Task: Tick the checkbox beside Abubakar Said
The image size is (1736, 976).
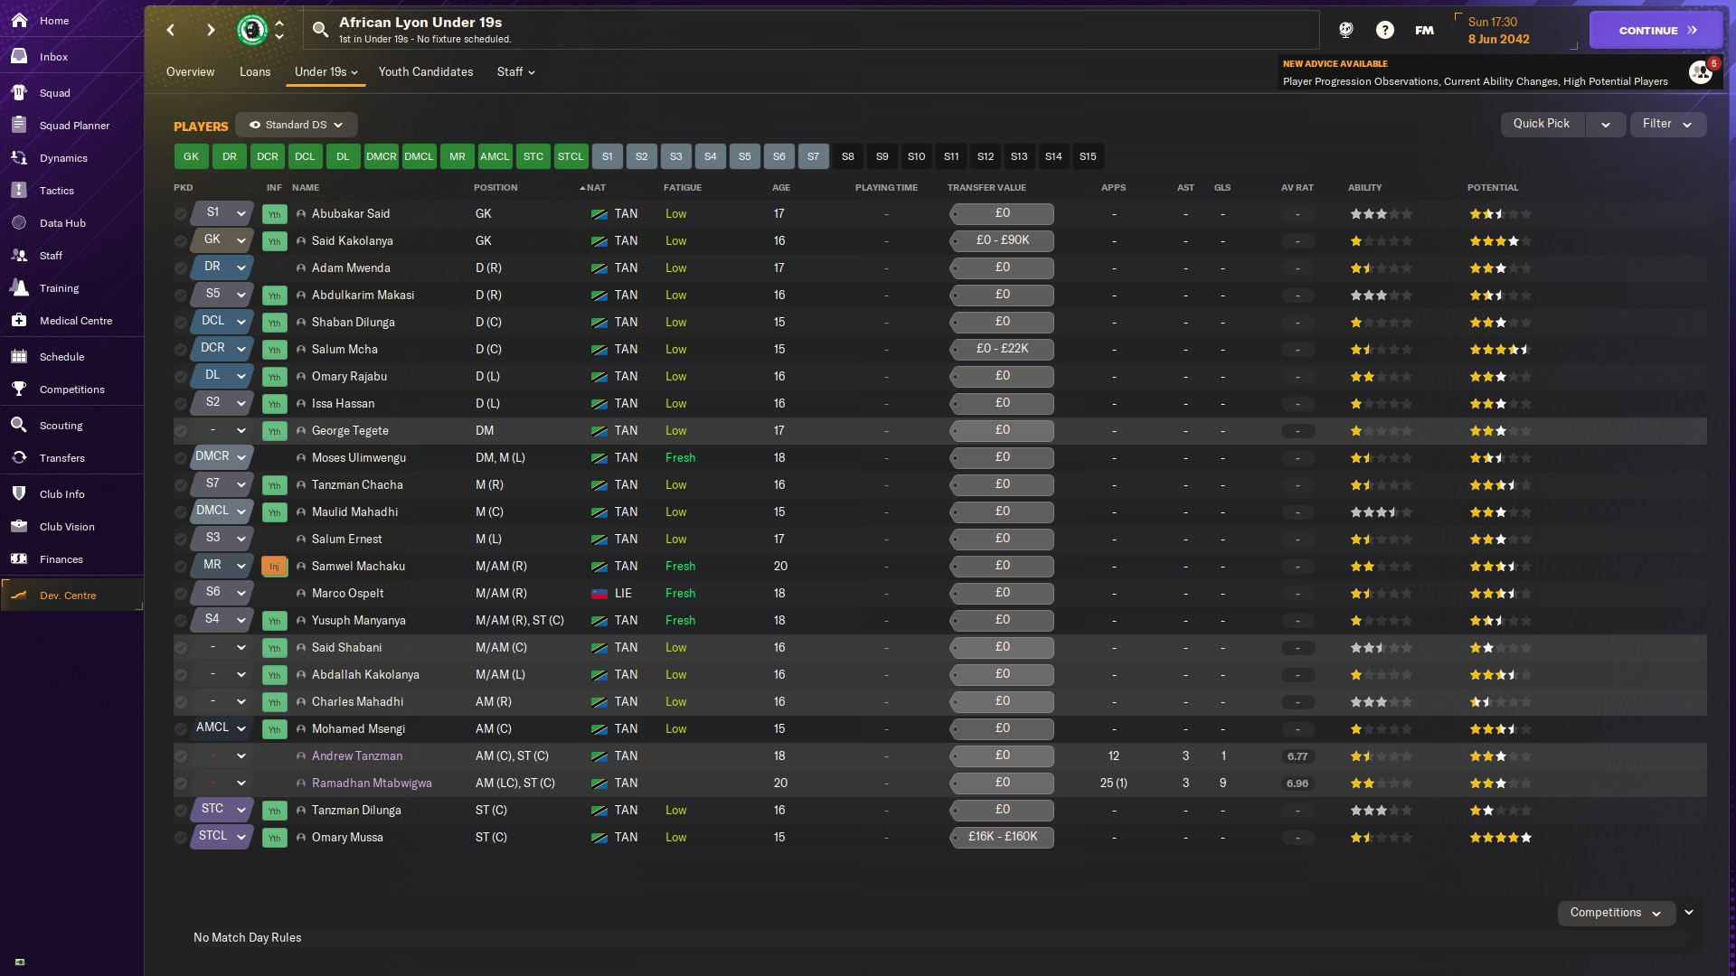Action: (181, 214)
